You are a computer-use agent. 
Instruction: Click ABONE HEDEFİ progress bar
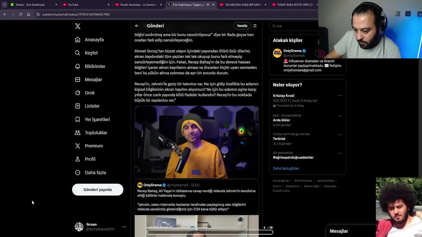[x=210, y=232]
